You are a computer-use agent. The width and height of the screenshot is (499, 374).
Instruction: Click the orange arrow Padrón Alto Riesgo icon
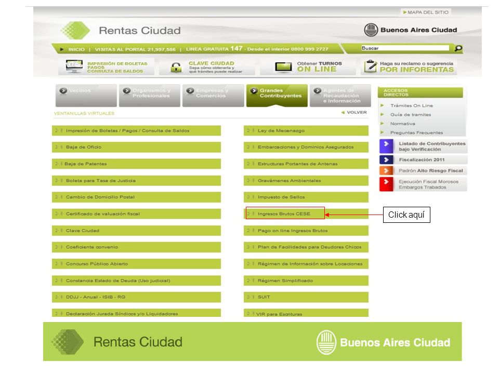386,170
